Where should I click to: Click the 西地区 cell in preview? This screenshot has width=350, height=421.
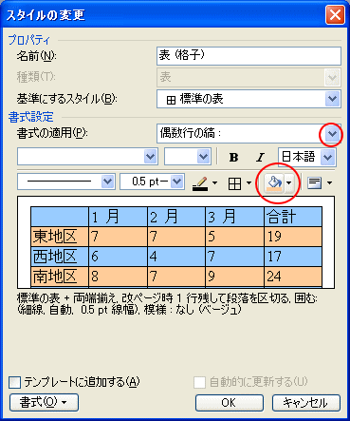[60, 257]
